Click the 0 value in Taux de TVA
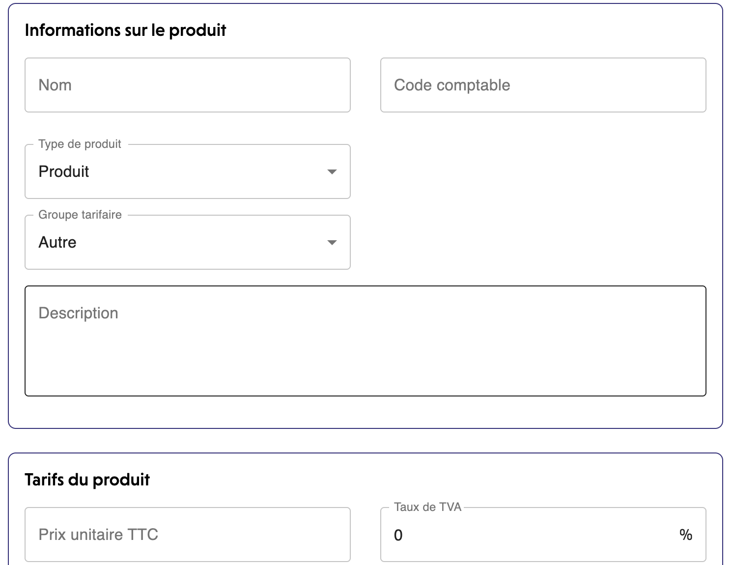The height and width of the screenshot is (565, 733). click(x=398, y=535)
